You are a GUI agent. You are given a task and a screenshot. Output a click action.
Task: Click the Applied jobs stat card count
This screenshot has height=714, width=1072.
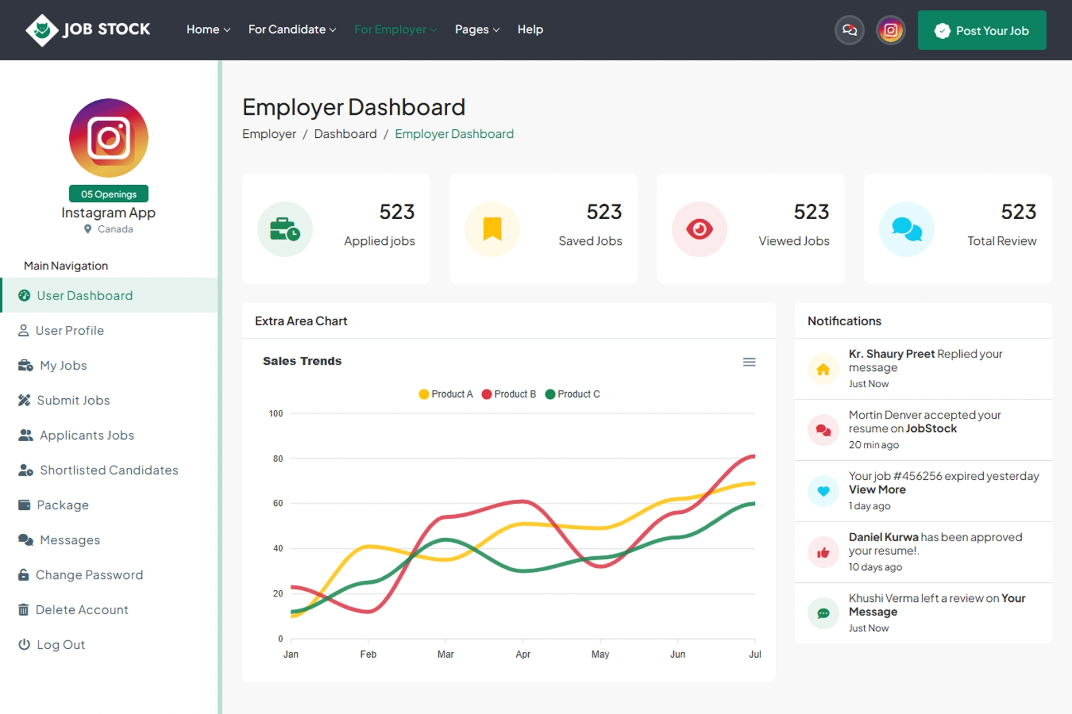point(397,212)
